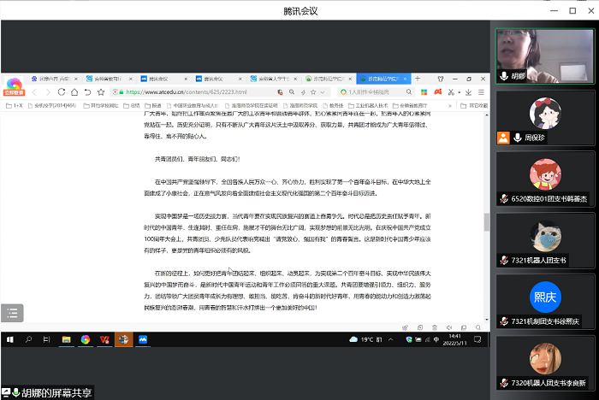599x400 pixels.
Task: Open the 其它收藏 bookmark folder
Action: click(474, 105)
